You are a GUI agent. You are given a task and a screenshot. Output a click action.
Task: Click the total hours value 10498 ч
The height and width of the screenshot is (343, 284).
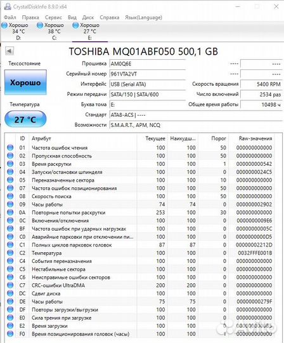click(261, 105)
